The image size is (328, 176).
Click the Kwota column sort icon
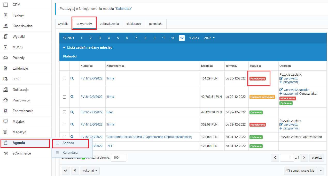coord(212,66)
